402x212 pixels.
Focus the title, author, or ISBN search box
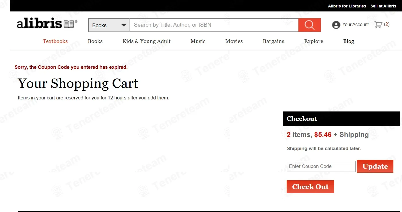(214, 25)
